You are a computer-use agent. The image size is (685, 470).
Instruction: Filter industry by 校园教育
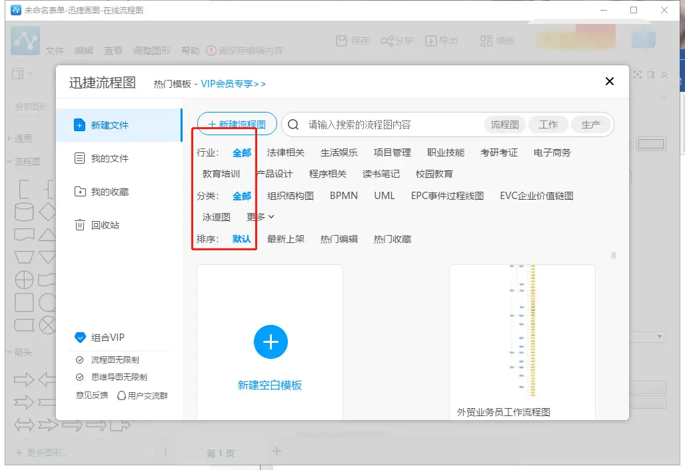tap(434, 174)
